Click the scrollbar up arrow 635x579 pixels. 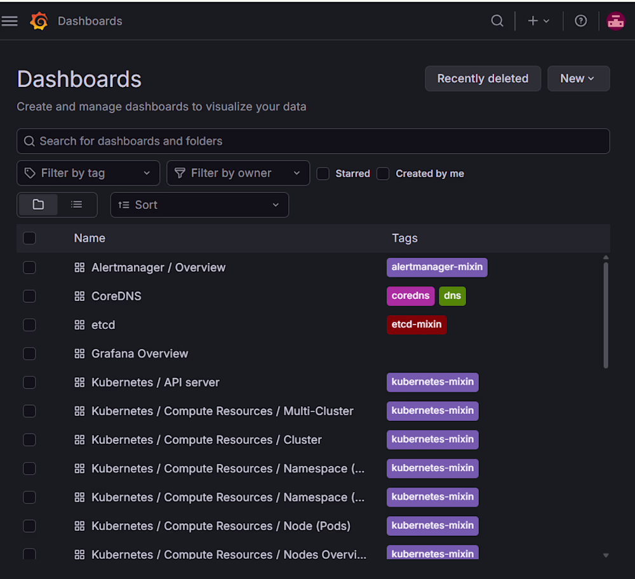pos(606,258)
